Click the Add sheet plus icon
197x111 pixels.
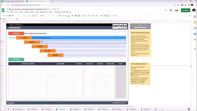click(x=5, y=109)
